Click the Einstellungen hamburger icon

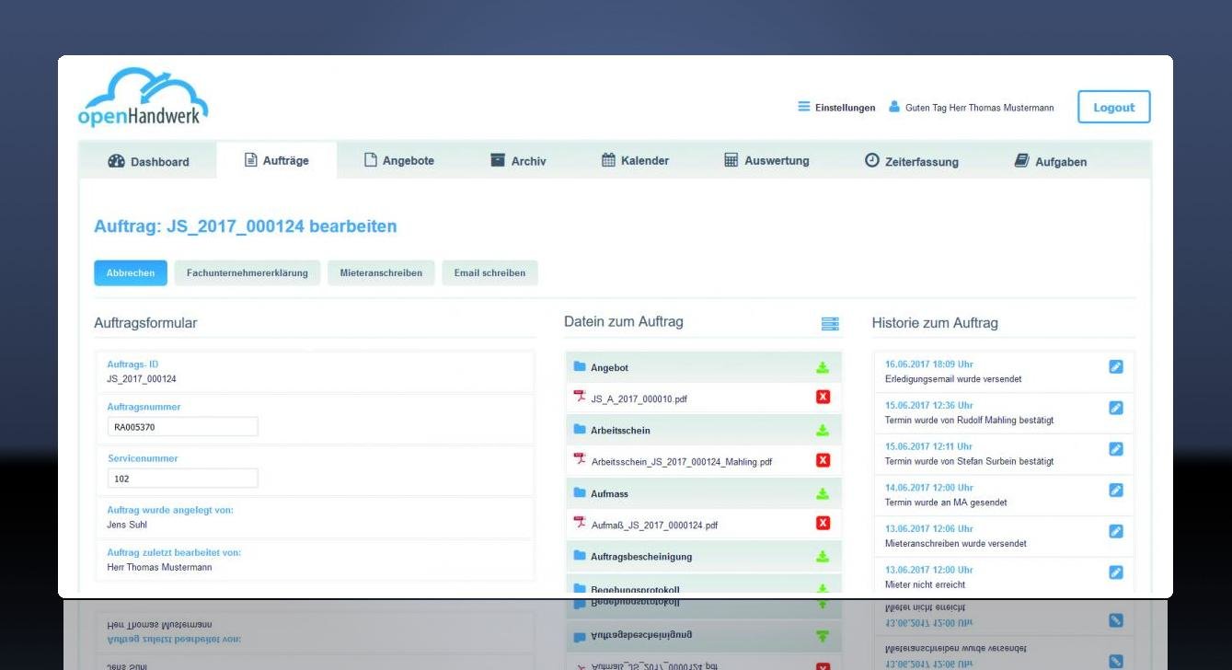tap(803, 107)
